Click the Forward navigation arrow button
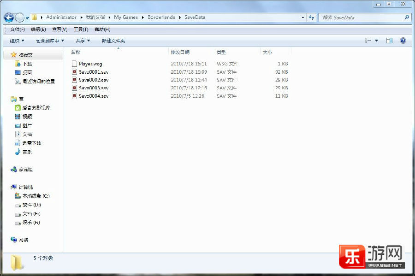Image resolution: width=415 pixels, height=276 pixels. pos(19,18)
